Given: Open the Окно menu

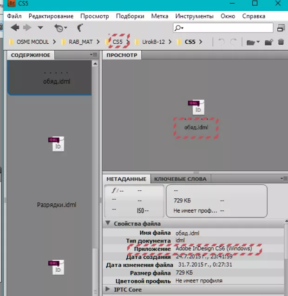Looking at the screenshot, I should point(228,16).
